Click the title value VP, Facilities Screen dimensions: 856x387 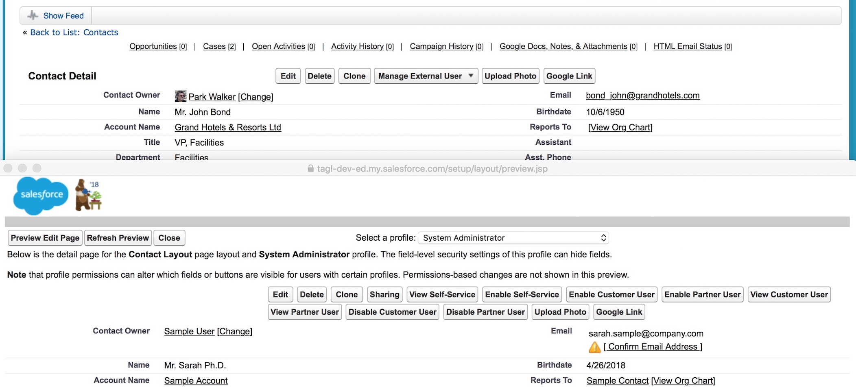coord(199,143)
